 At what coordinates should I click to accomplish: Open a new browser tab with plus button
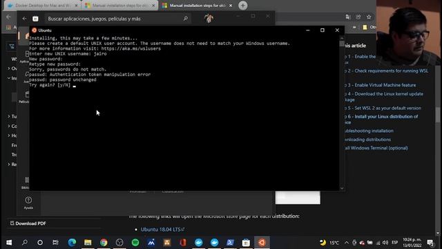click(x=242, y=6)
